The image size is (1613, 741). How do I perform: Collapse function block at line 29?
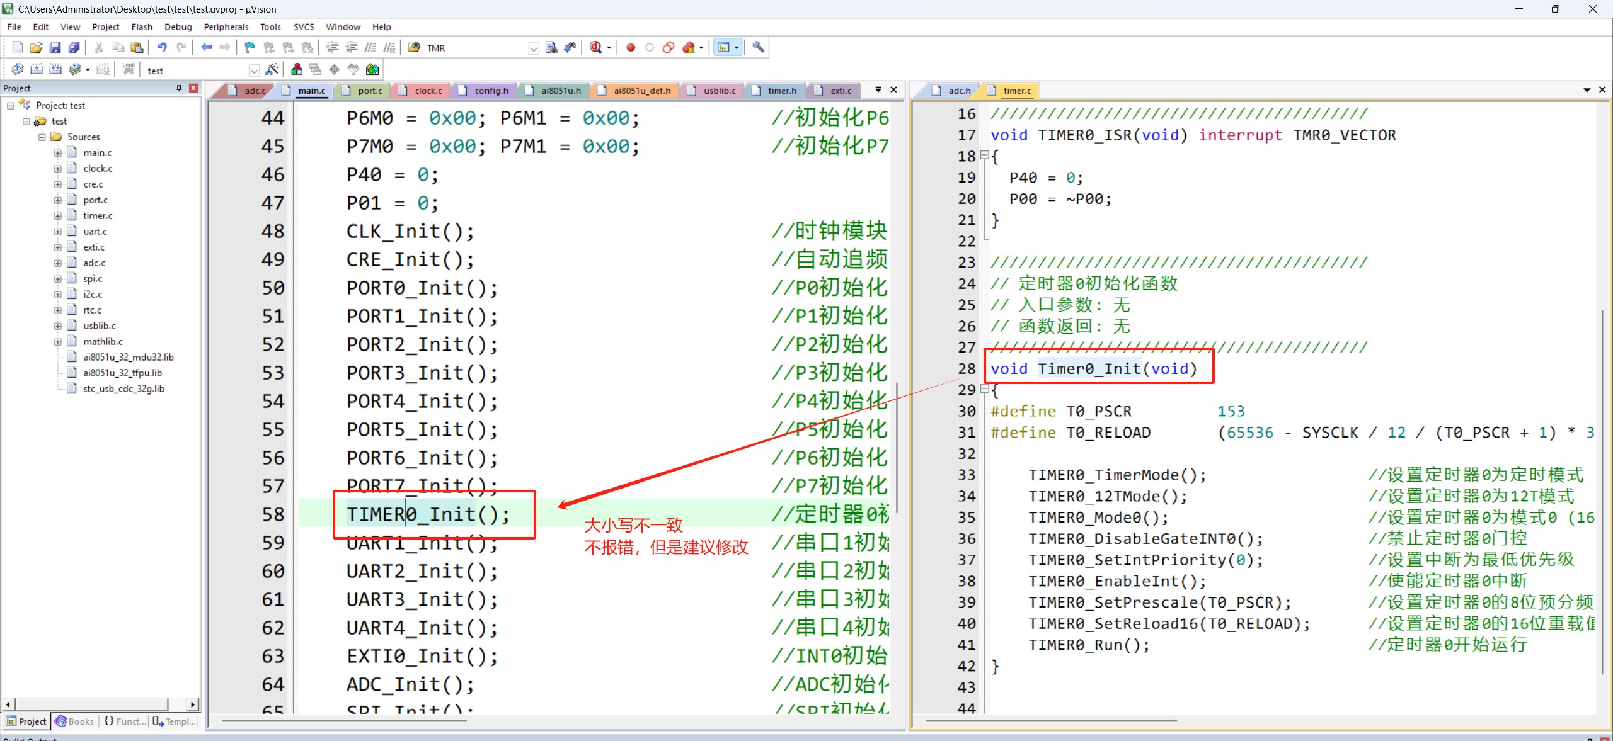click(984, 389)
